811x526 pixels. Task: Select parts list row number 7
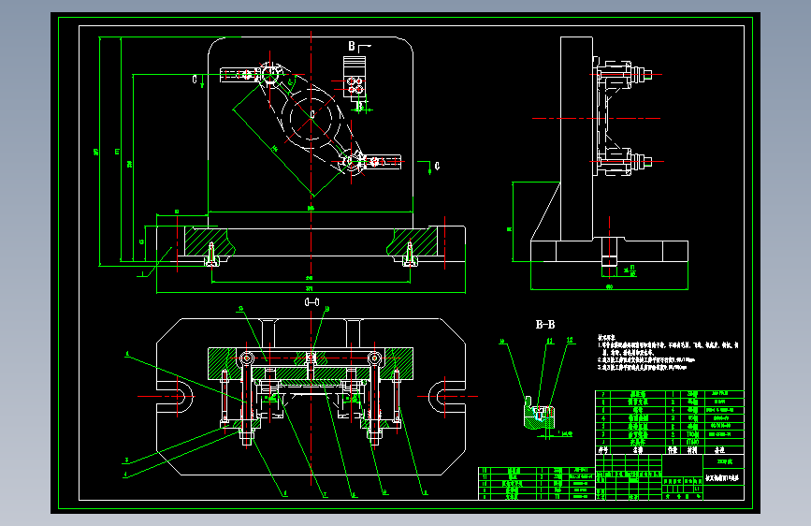tap(669, 394)
